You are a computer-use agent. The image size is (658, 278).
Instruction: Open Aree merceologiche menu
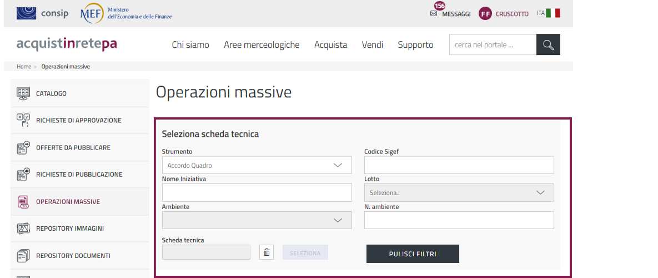(262, 45)
